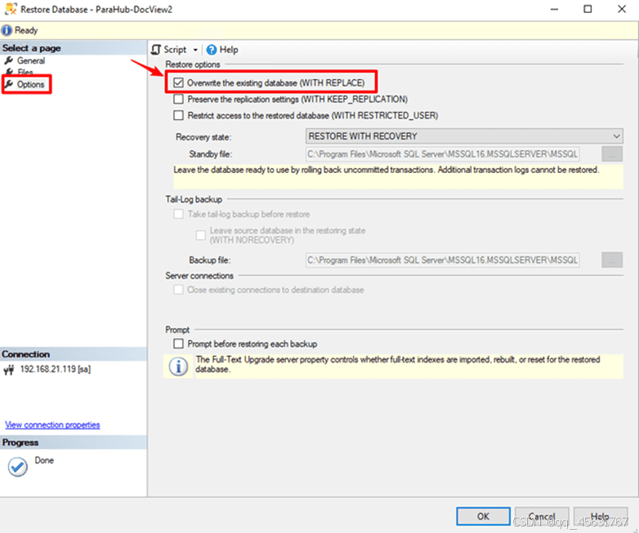Select the Files page wrench icon
Screen dimensions: 639x533
click(9, 73)
